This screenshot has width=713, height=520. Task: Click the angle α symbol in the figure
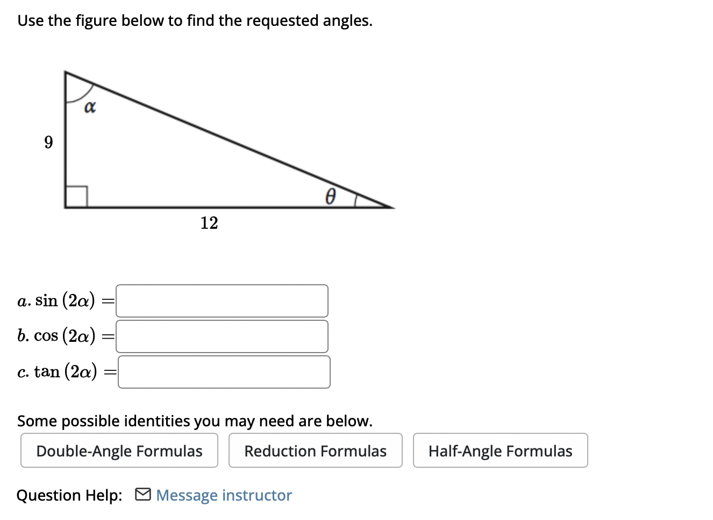click(89, 107)
